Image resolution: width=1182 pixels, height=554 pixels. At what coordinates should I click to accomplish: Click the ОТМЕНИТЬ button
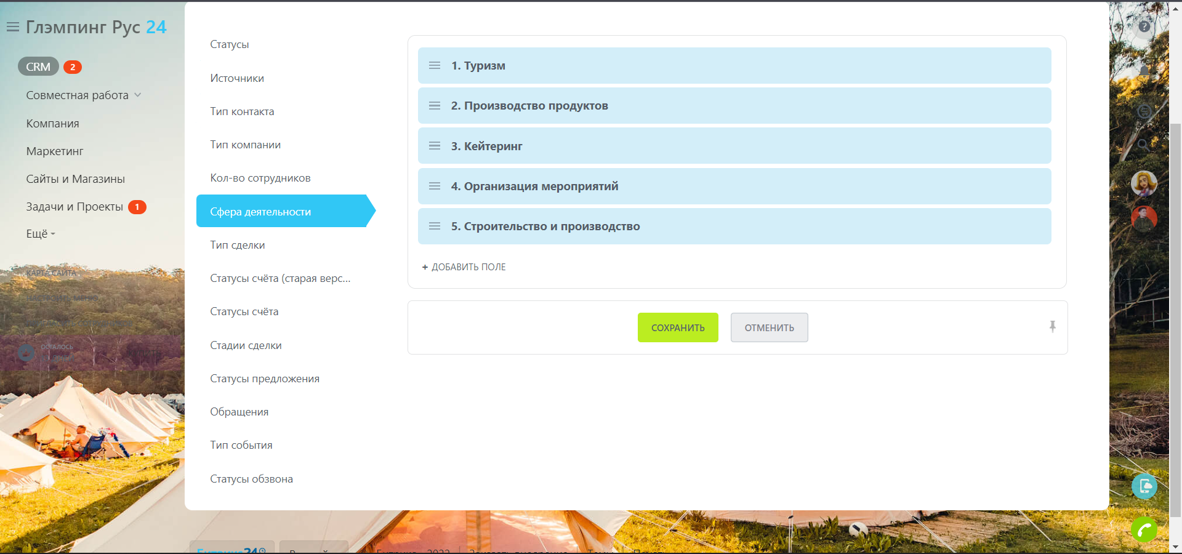coord(770,327)
